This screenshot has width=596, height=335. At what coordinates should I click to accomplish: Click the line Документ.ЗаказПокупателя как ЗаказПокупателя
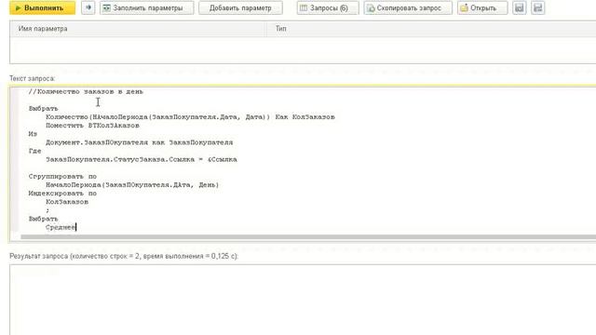tap(139, 142)
